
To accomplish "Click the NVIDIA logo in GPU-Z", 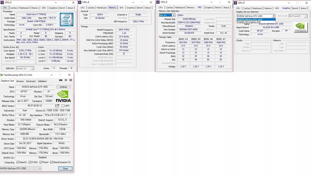I will (x=63, y=96).
